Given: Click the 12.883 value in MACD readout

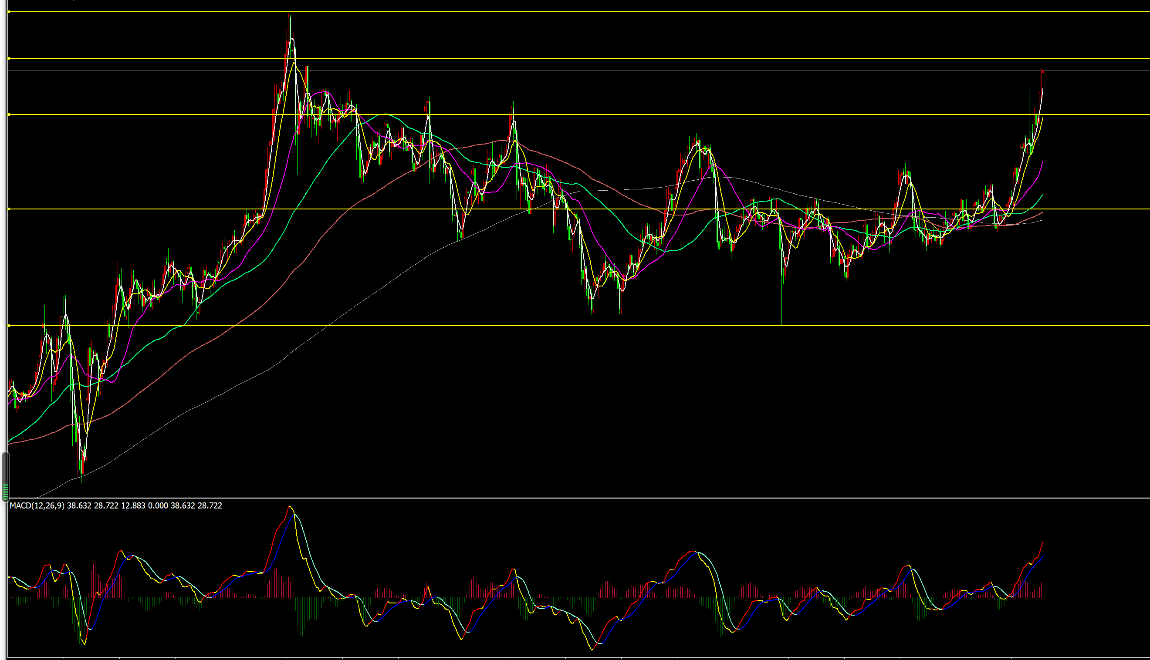Looking at the screenshot, I should click(x=133, y=505).
